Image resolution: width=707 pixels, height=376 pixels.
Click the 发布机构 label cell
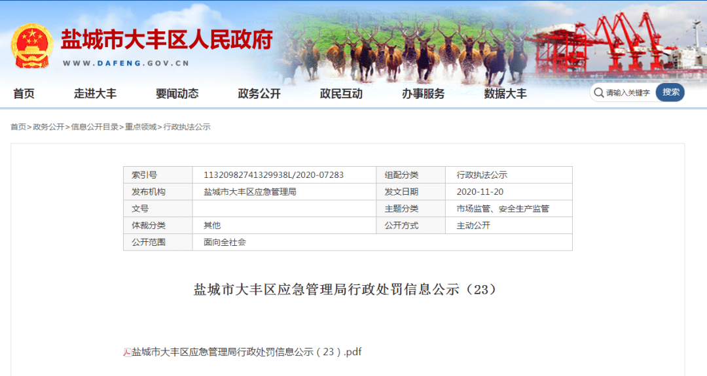[x=158, y=192]
